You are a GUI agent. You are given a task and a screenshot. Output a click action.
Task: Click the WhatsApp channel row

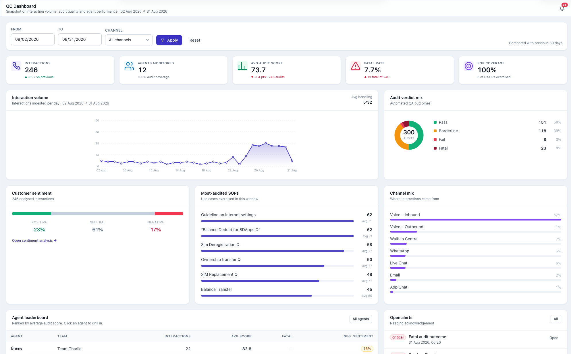(475, 253)
